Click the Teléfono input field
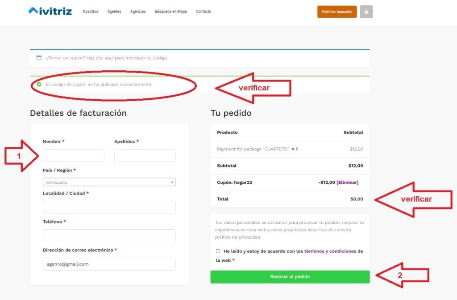 [x=109, y=235]
